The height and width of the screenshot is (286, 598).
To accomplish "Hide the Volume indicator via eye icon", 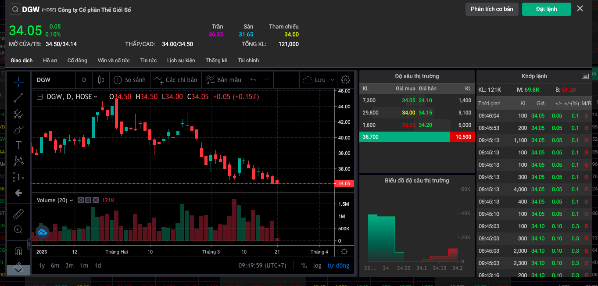I will 81,200.
